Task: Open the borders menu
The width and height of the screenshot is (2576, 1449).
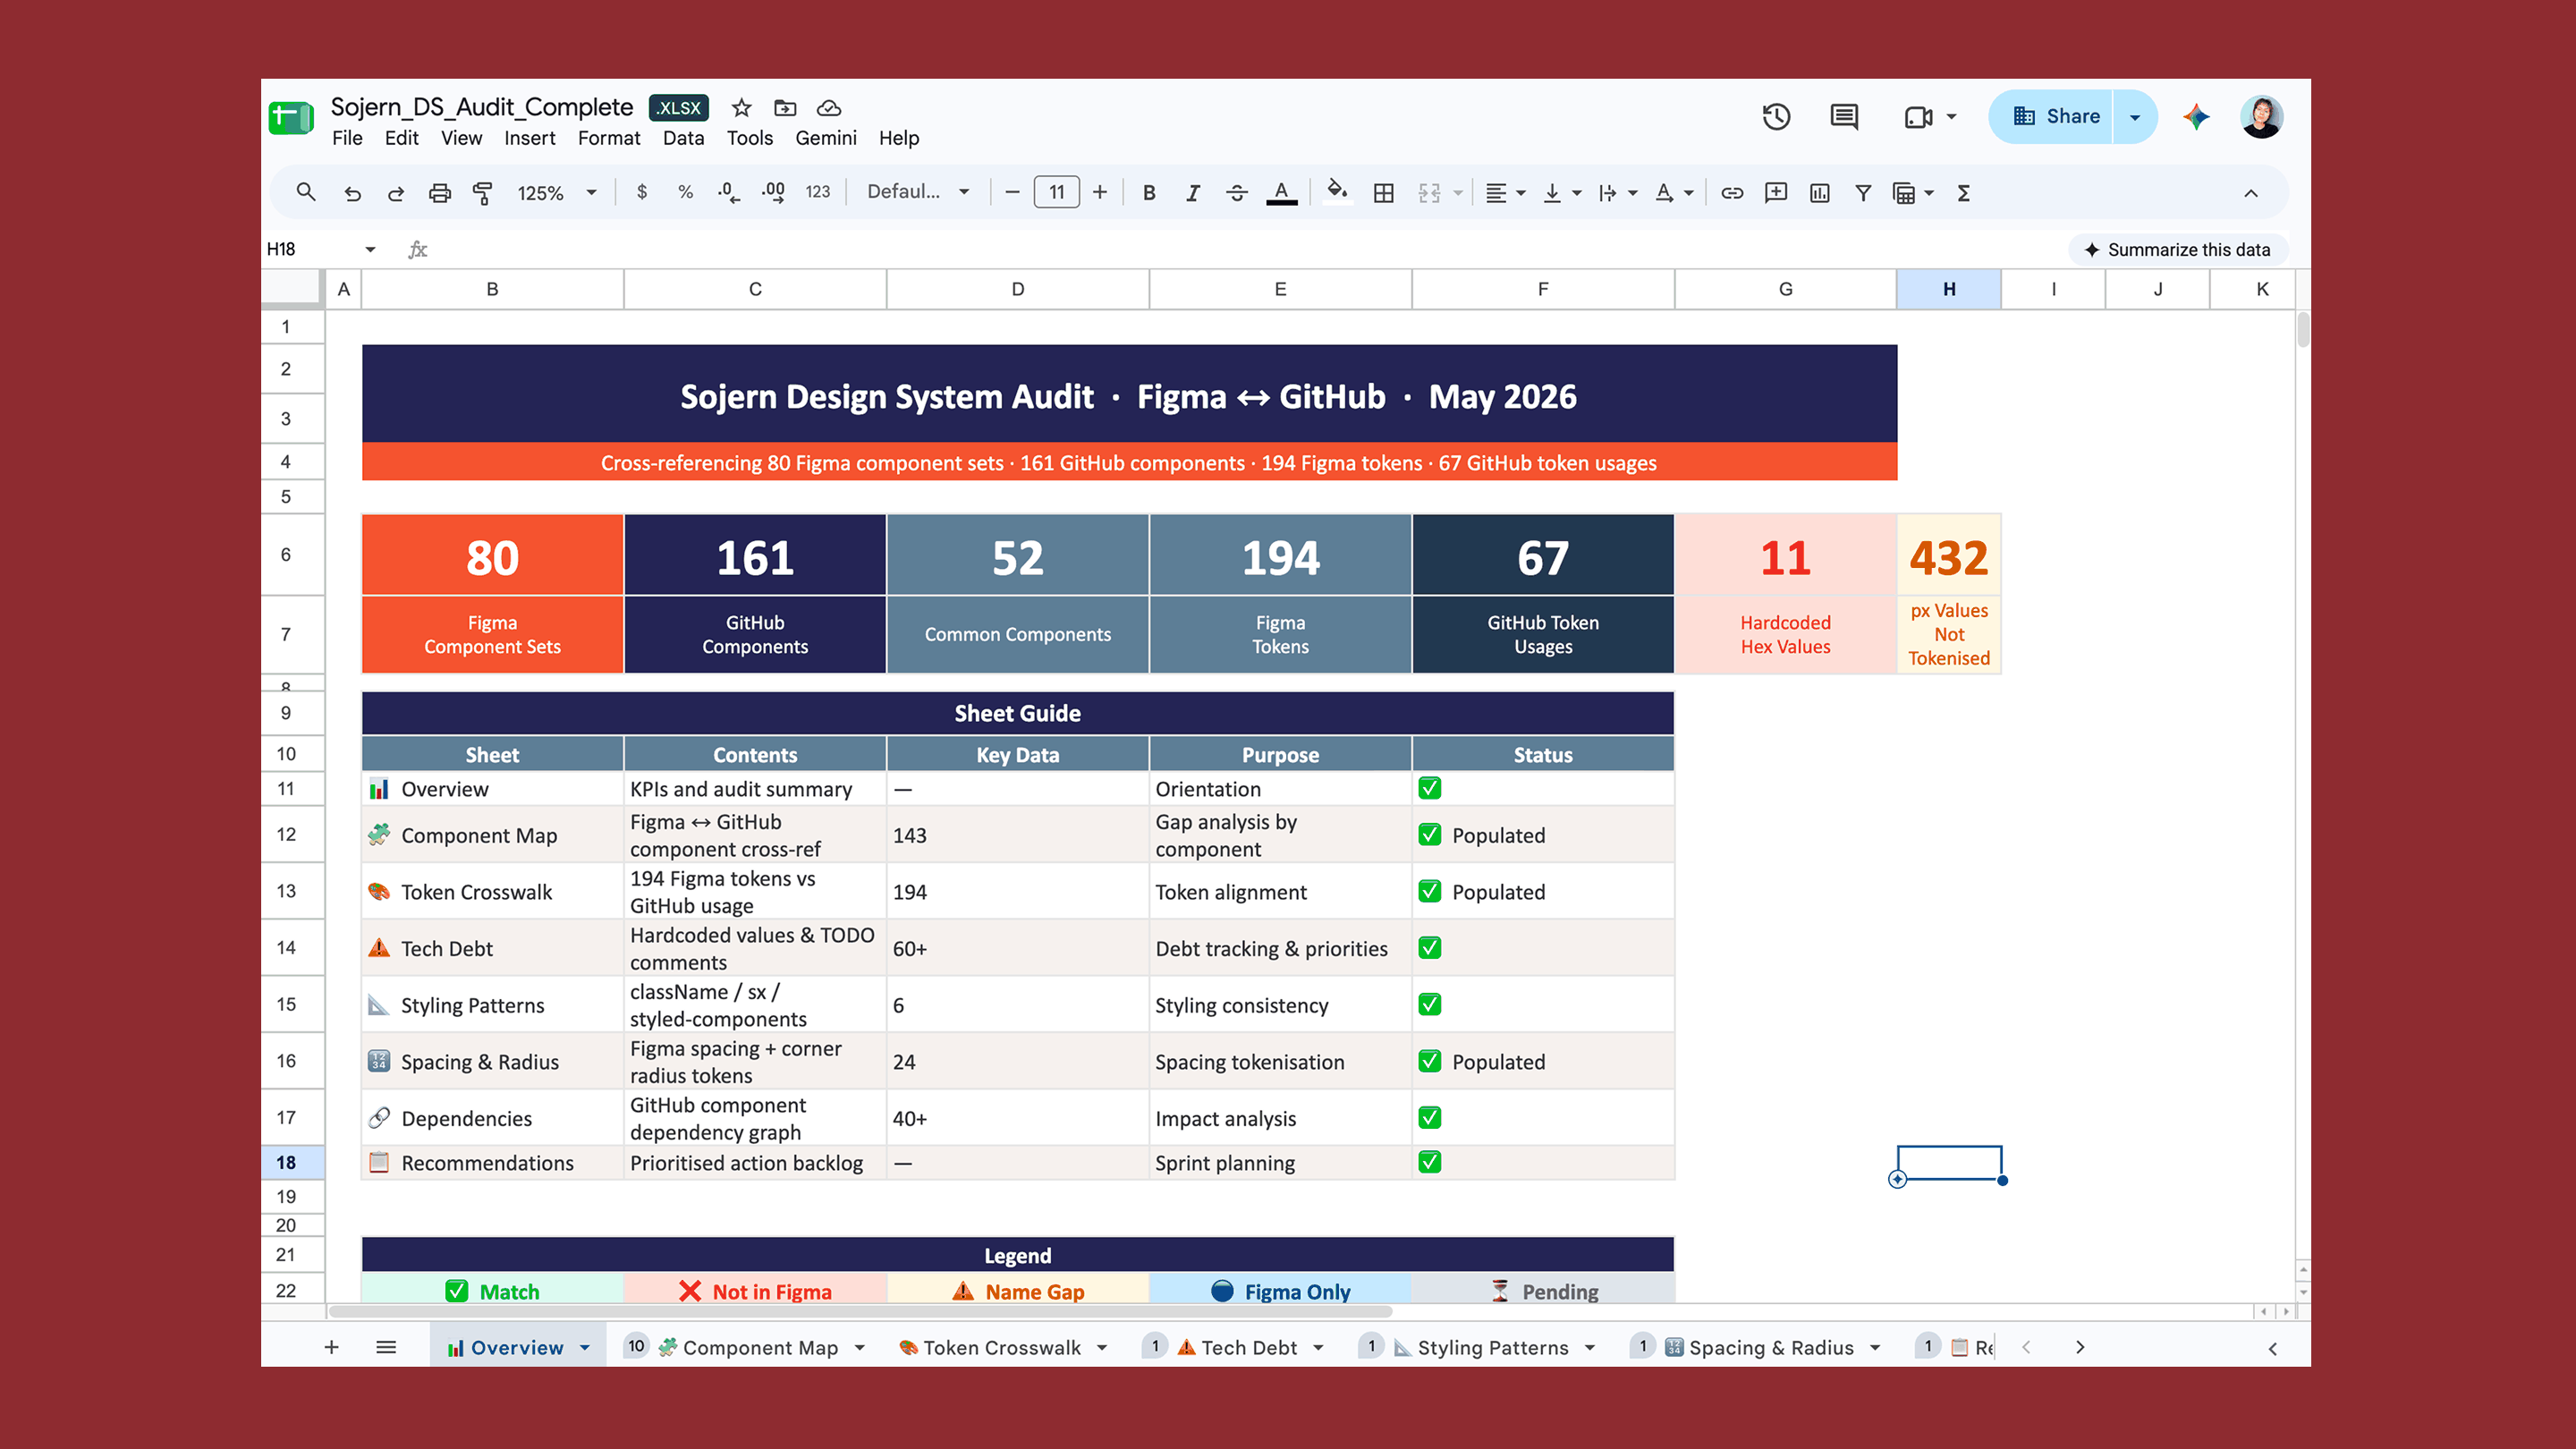Action: pyautogui.click(x=1384, y=193)
